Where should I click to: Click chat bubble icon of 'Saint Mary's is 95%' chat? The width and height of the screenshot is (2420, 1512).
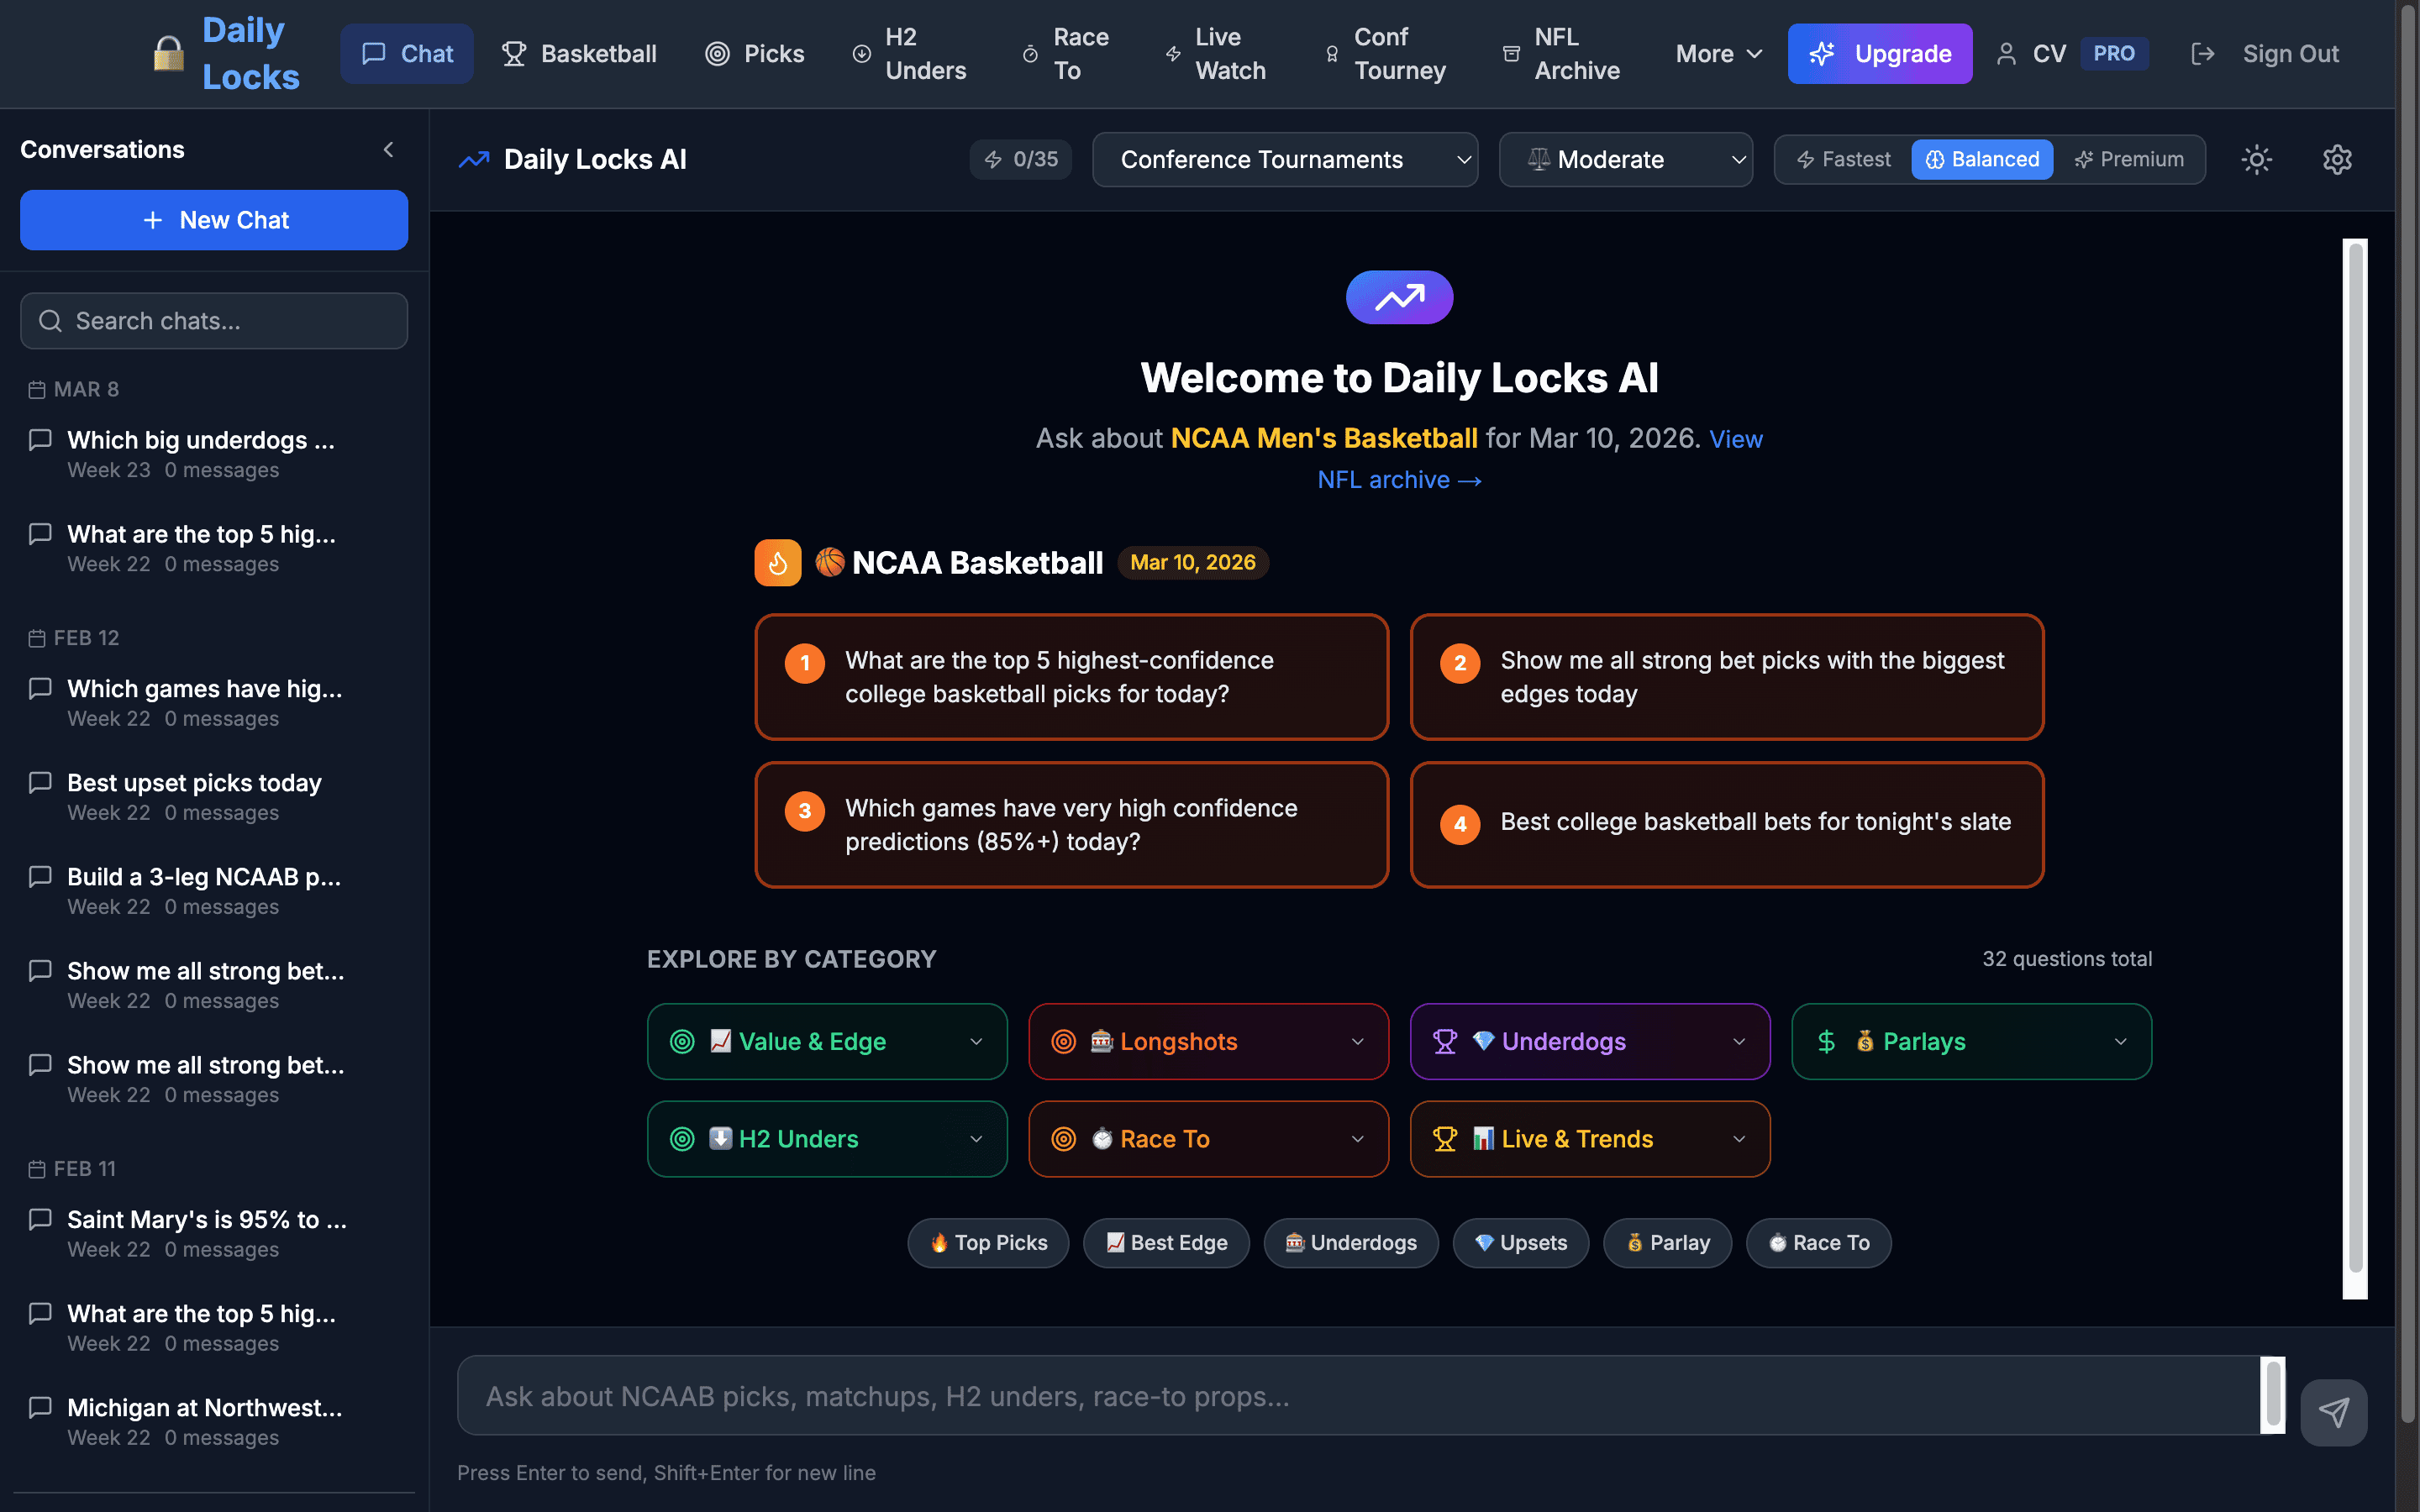click(x=40, y=1219)
